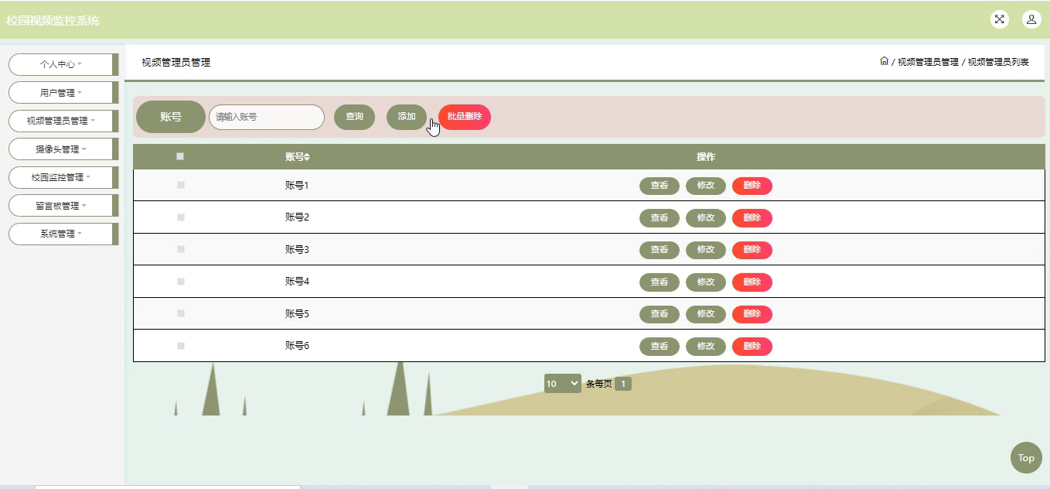Open the user profile icon in header
This screenshot has height=489, width=1050.
coord(1031,20)
